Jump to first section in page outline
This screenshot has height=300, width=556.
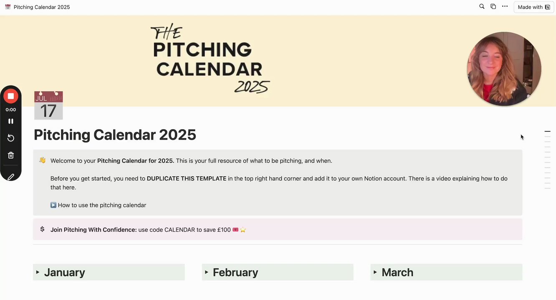click(x=547, y=132)
